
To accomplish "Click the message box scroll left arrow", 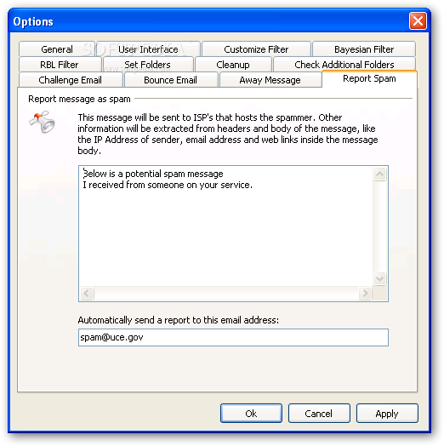I will point(87,293).
